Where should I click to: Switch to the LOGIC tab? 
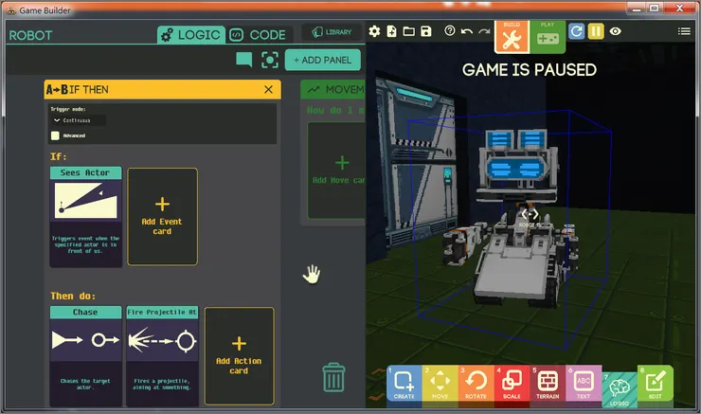[191, 34]
